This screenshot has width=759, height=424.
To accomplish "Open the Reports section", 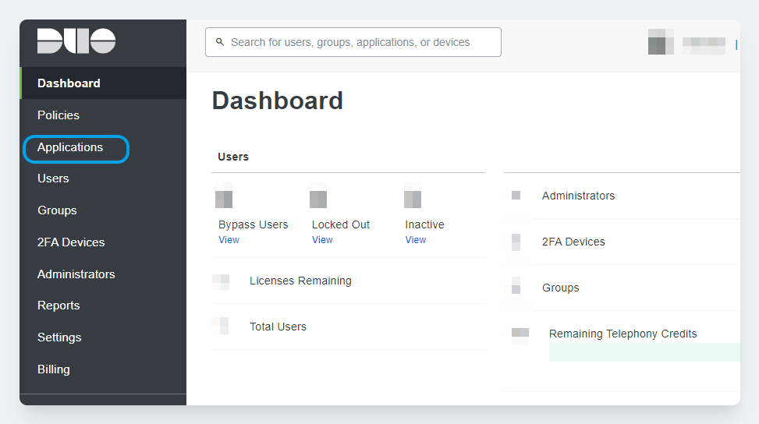I will tap(59, 306).
